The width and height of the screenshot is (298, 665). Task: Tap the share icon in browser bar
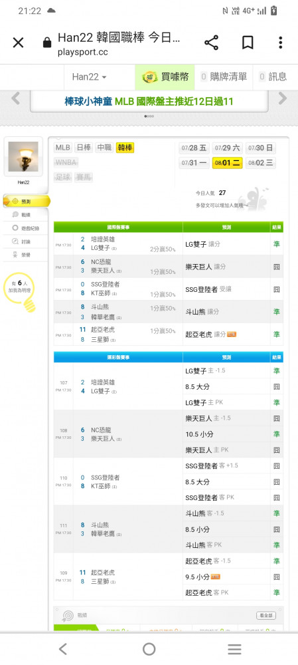click(x=211, y=43)
